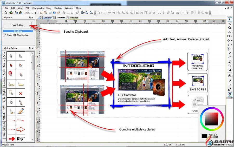Image resolution: width=234 pixels, height=147 pixels.
Task: Click the 1:1 actual size button
Action: click(x=36, y=13)
